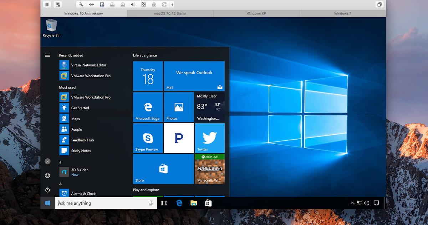Open Store from taskbar
This screenshot has width=428, height=225.
(x=208, y=203)
